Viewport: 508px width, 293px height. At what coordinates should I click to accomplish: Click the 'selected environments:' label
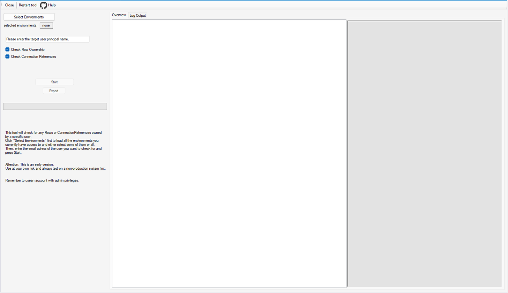20,25
